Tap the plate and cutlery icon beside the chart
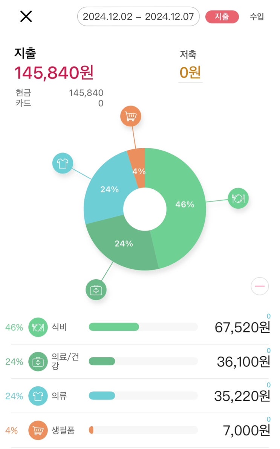This screenshot has width=280, height=449. (238, 198)
